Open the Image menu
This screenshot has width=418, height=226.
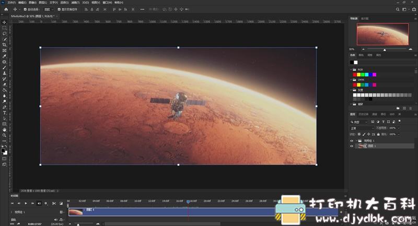click(32, 3)
